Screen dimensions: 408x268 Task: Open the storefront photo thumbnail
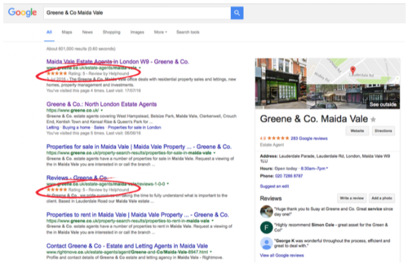pyautogui.click(x=280, y=83)
